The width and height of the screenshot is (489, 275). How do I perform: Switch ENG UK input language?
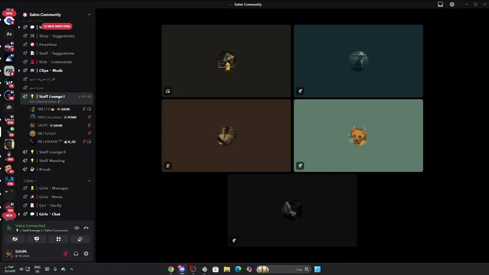tap(37, 269)
